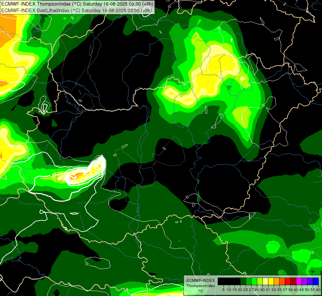Select the ECMWF-INDEX label in the legend

click(x=201, y=281)
